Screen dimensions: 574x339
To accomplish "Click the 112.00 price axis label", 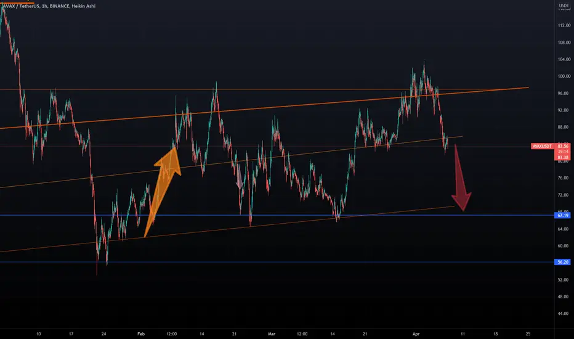I will click(x=564, y=25).
